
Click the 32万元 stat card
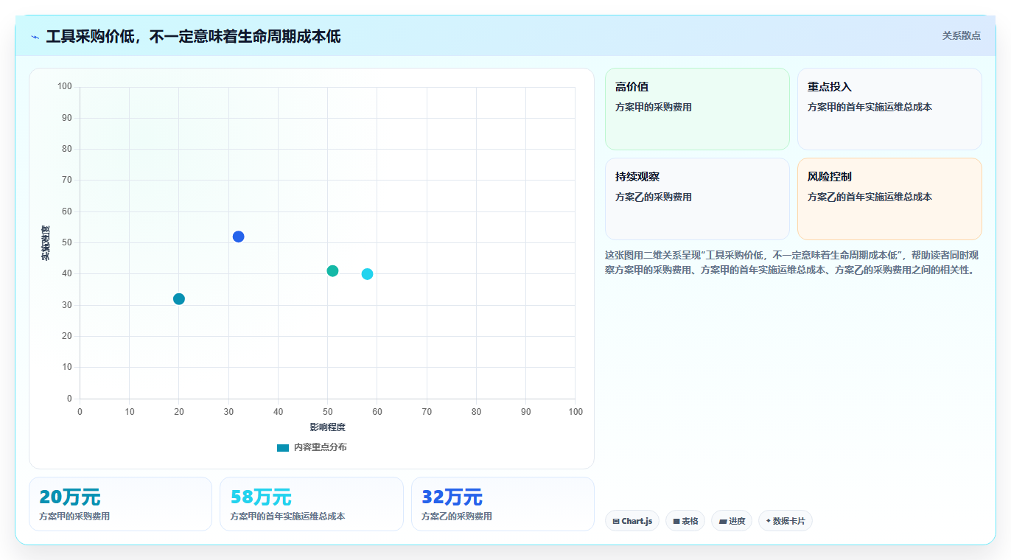click(503, 504)
